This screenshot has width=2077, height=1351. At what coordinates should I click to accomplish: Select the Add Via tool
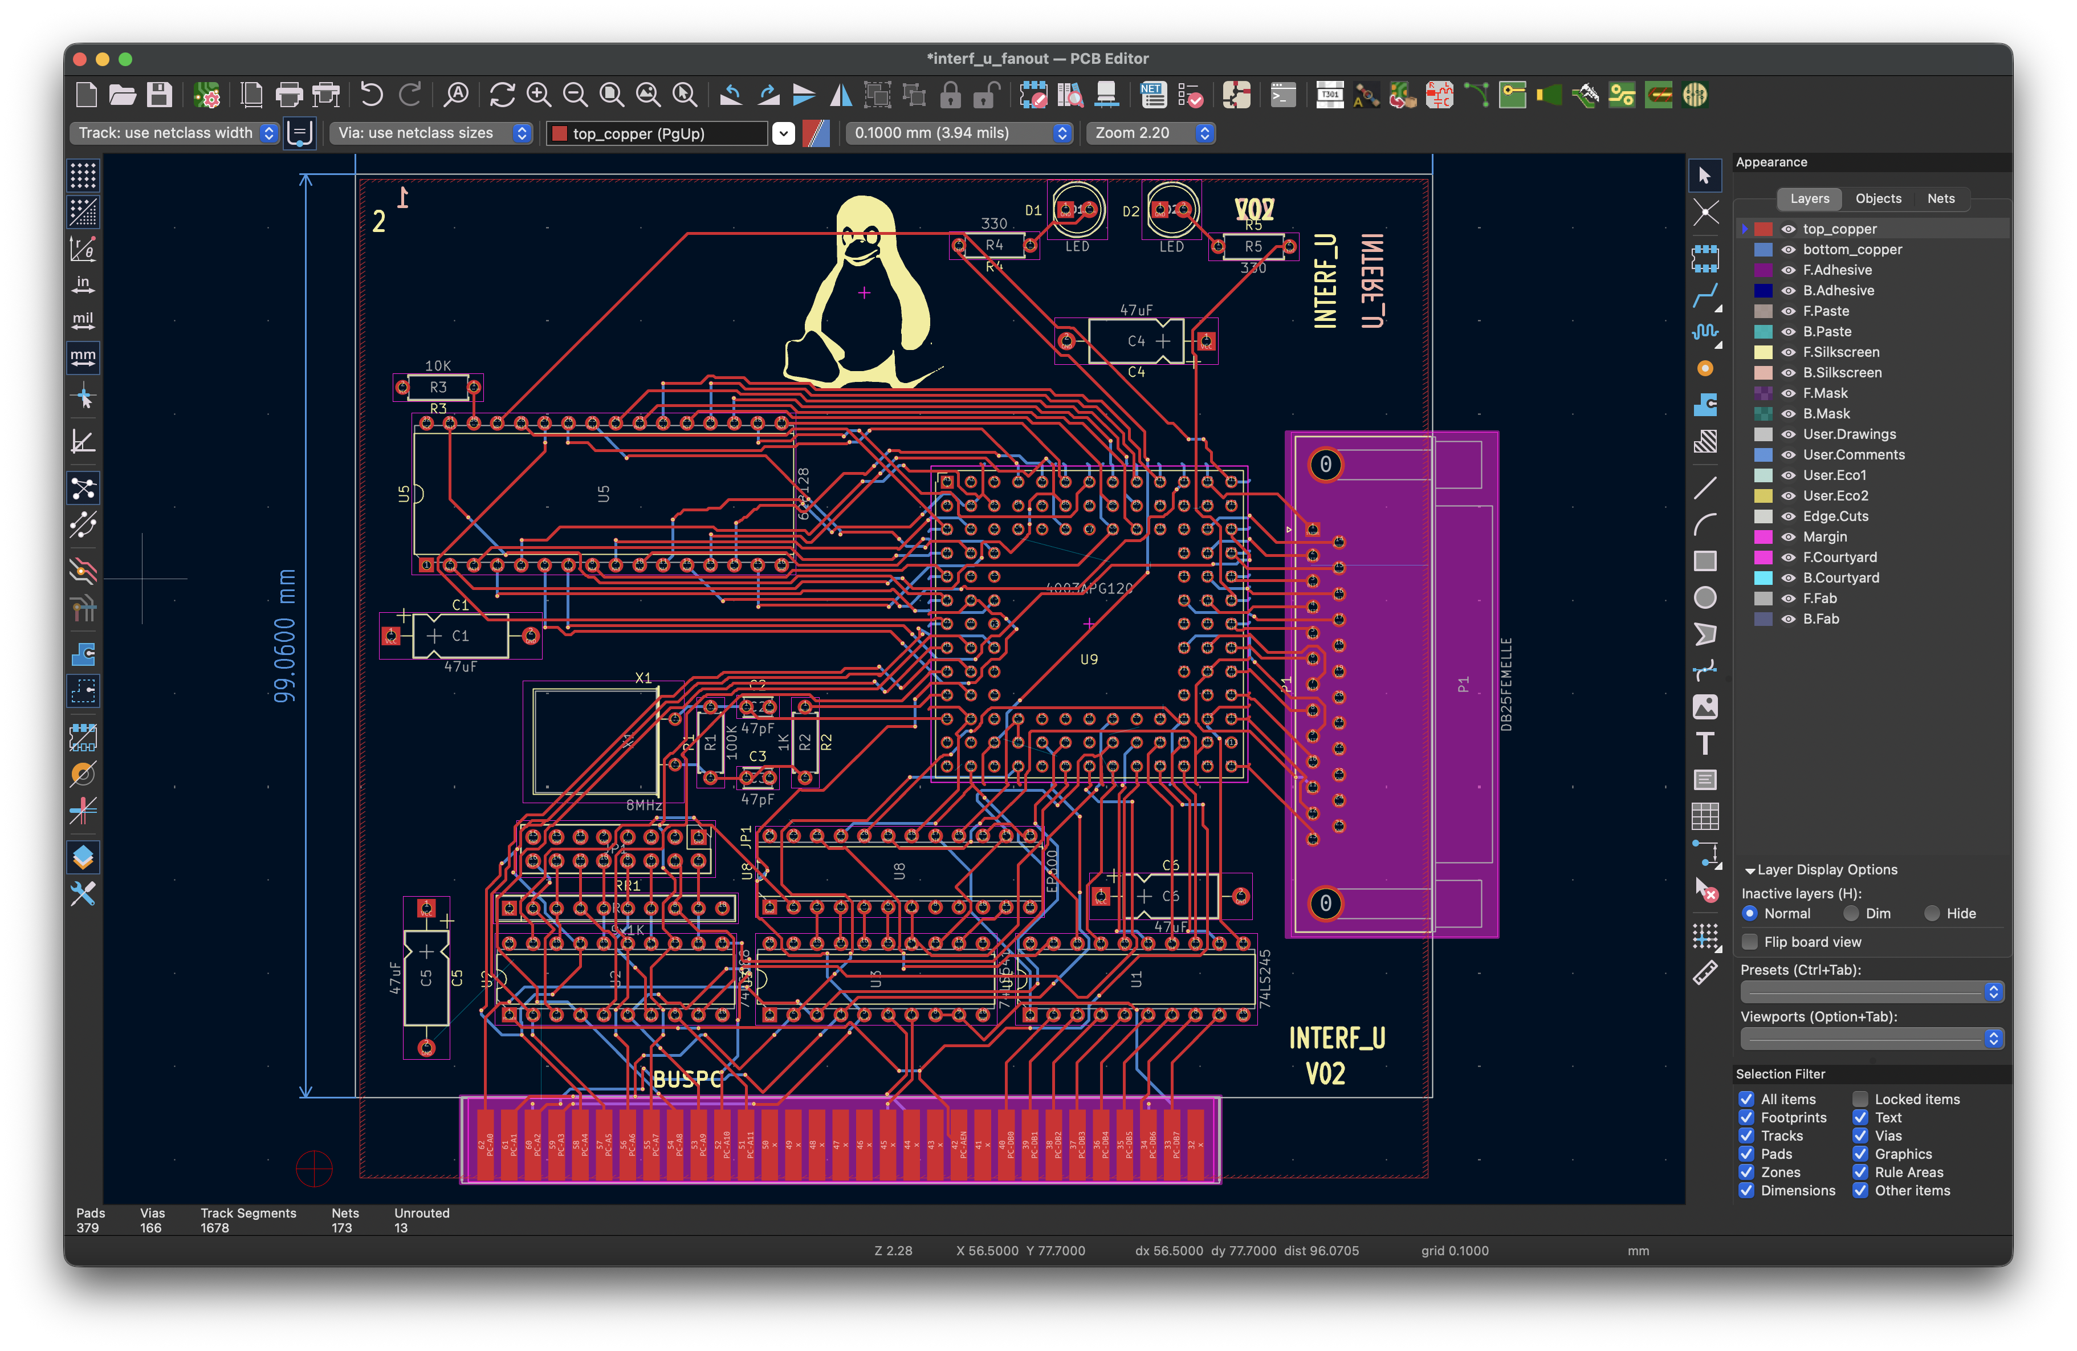(1706, 368)
